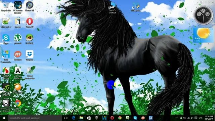Launch Mobizen from the desktop shortcut
215x121 pixels.
[x=18, y=56]
